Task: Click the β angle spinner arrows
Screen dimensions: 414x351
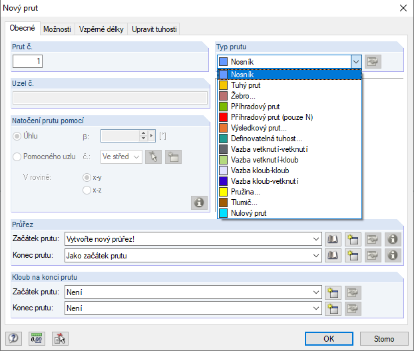Action: tap(143, 136)
